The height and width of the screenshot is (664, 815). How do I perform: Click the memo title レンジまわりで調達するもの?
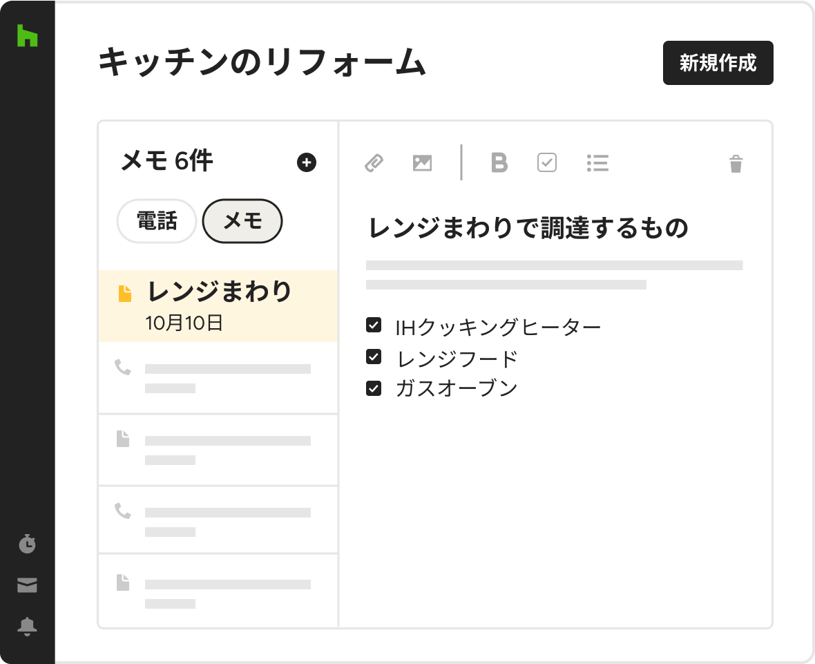pos(528,228)
